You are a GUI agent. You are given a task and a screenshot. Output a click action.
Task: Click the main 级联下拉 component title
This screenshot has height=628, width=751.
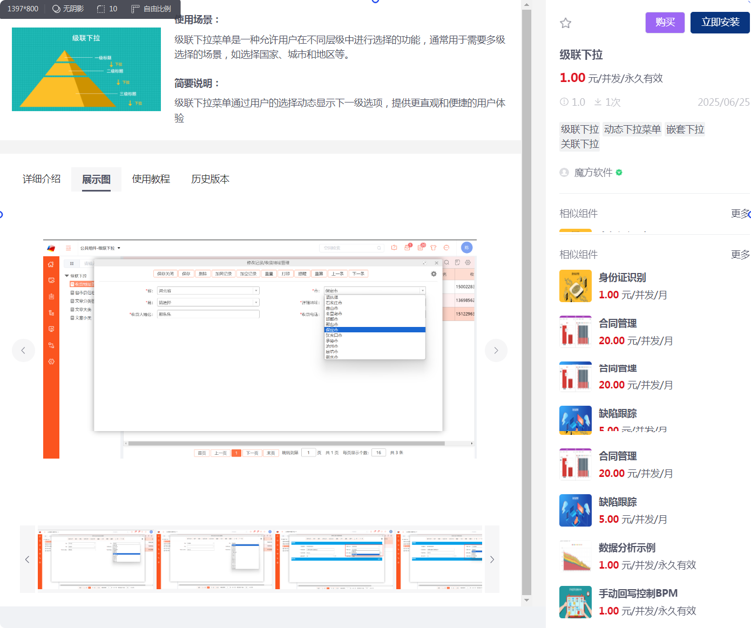click(x=581, y=54)
